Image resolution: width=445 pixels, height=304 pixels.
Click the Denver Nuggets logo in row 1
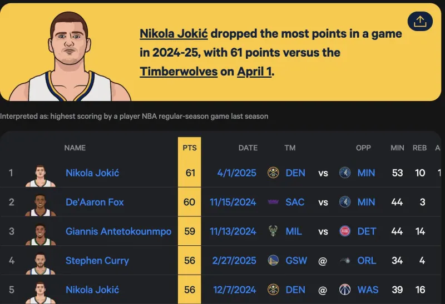(273, 173)
